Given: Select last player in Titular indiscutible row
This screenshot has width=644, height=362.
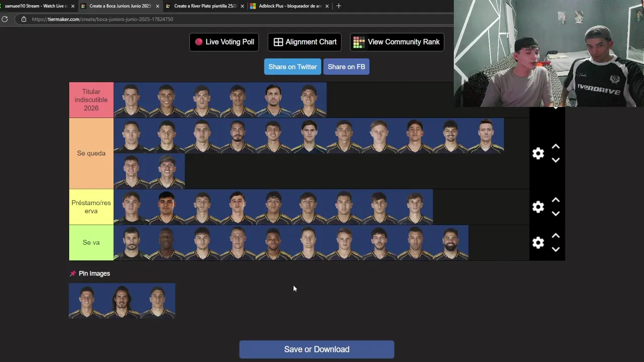Looking at the screenshot, I should tap(309, 100).
